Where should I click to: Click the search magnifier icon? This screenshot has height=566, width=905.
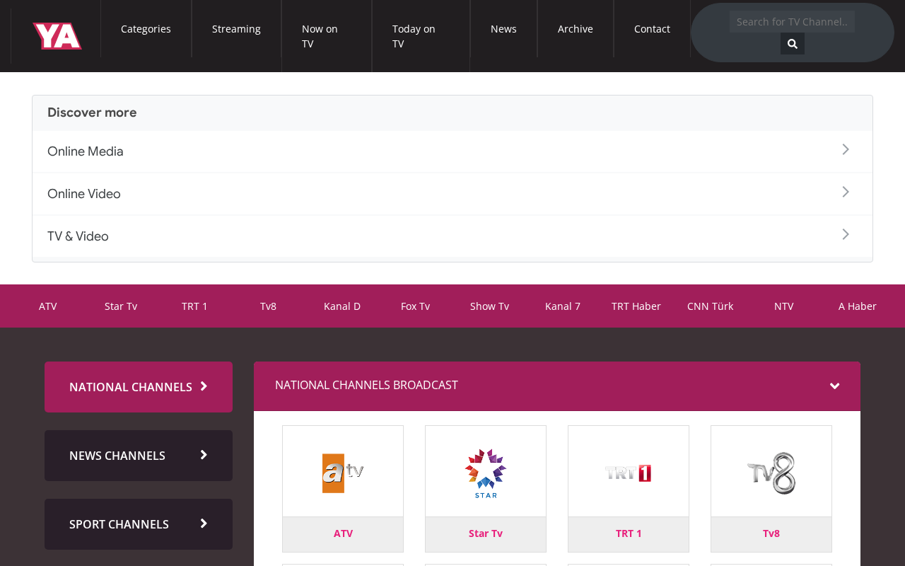tap(792, 44)
